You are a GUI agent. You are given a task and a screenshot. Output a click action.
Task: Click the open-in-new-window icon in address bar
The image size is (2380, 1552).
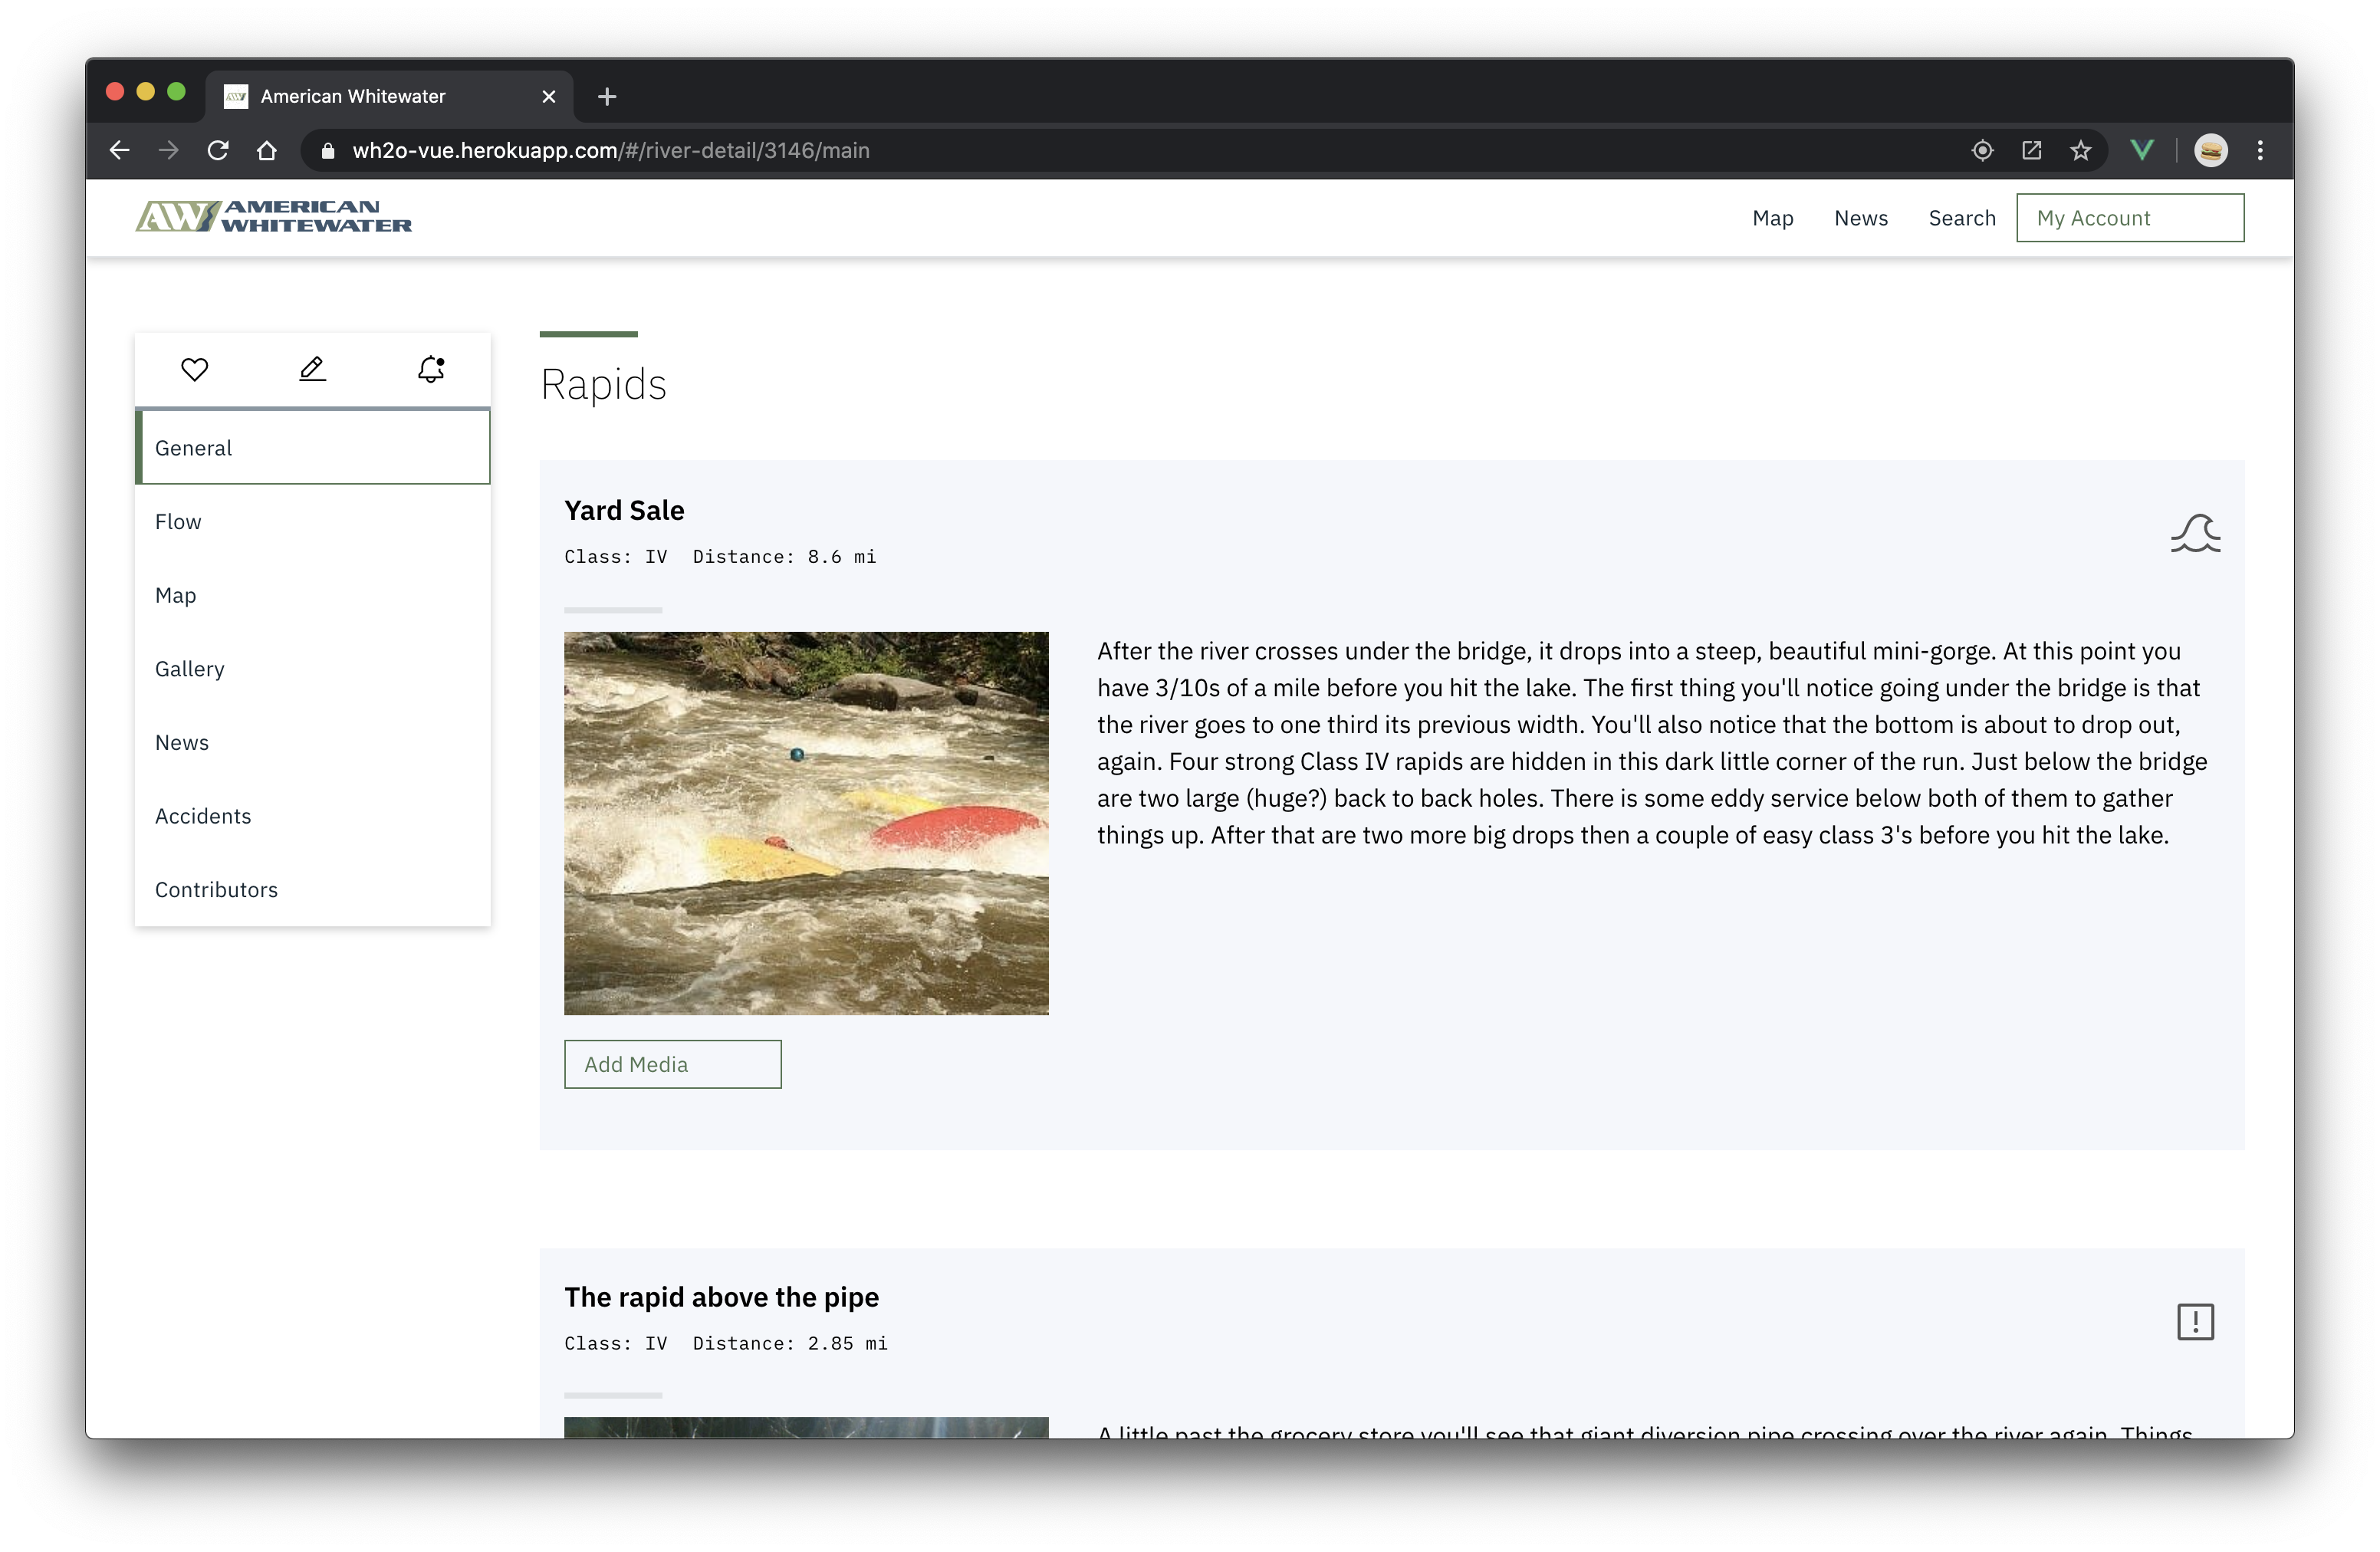[2031, 150]
